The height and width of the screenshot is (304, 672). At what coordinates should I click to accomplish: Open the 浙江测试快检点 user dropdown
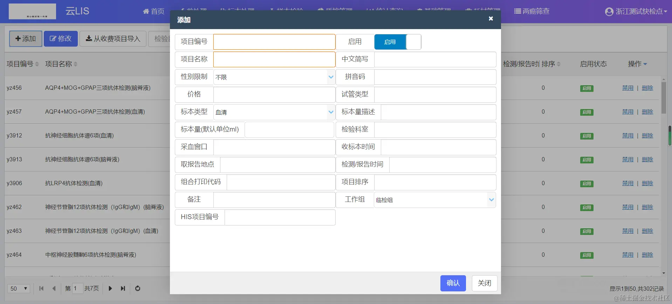tap(636, 12)
